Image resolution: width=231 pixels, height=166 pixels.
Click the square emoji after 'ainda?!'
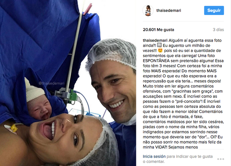(x=159, y=45)
